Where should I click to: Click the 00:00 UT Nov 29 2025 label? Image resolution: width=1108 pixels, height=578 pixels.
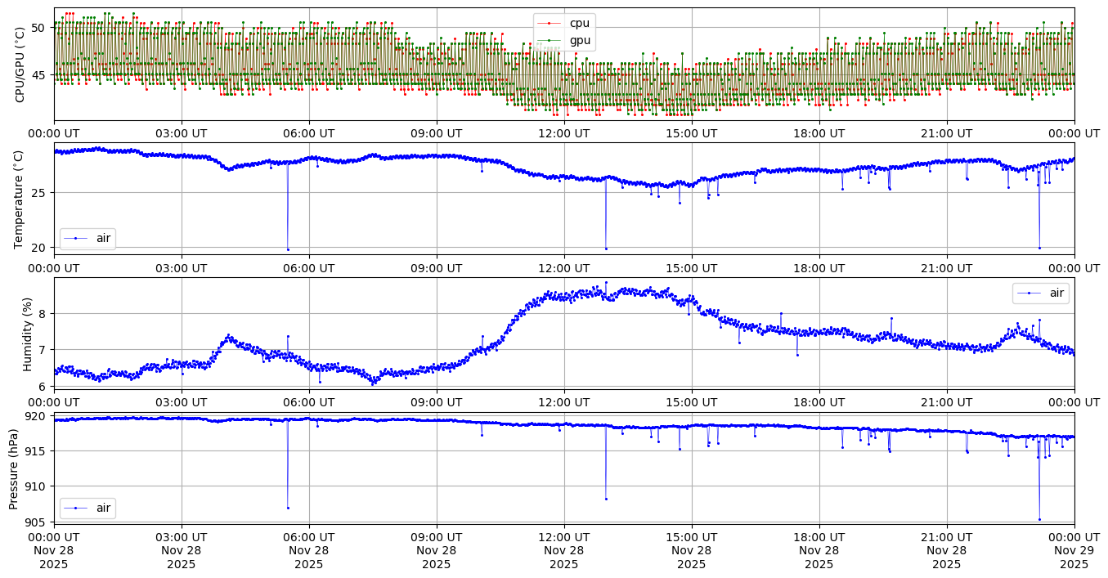point(1074,550)
